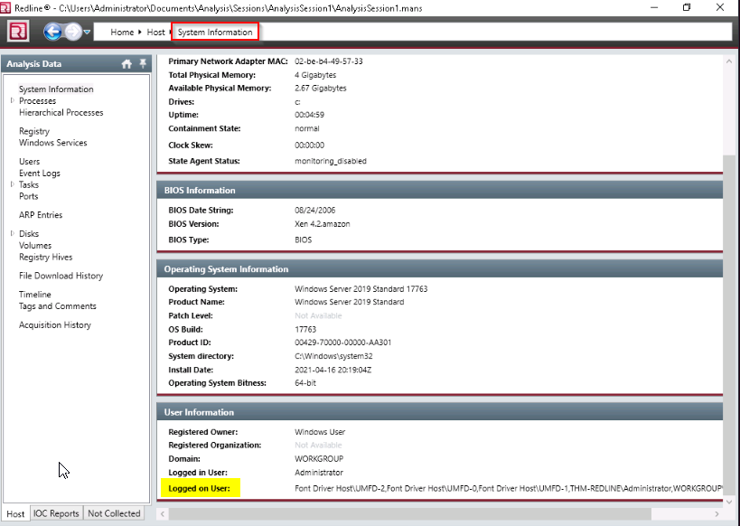This screenshot has width=740, height=526.
Task: Click the Product ID 00429-70000-00000-AA301
Action: coord(343,343)
